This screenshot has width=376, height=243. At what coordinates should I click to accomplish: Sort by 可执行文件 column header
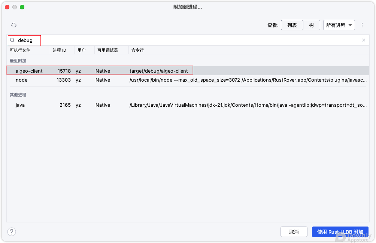(x=20, y=50)
